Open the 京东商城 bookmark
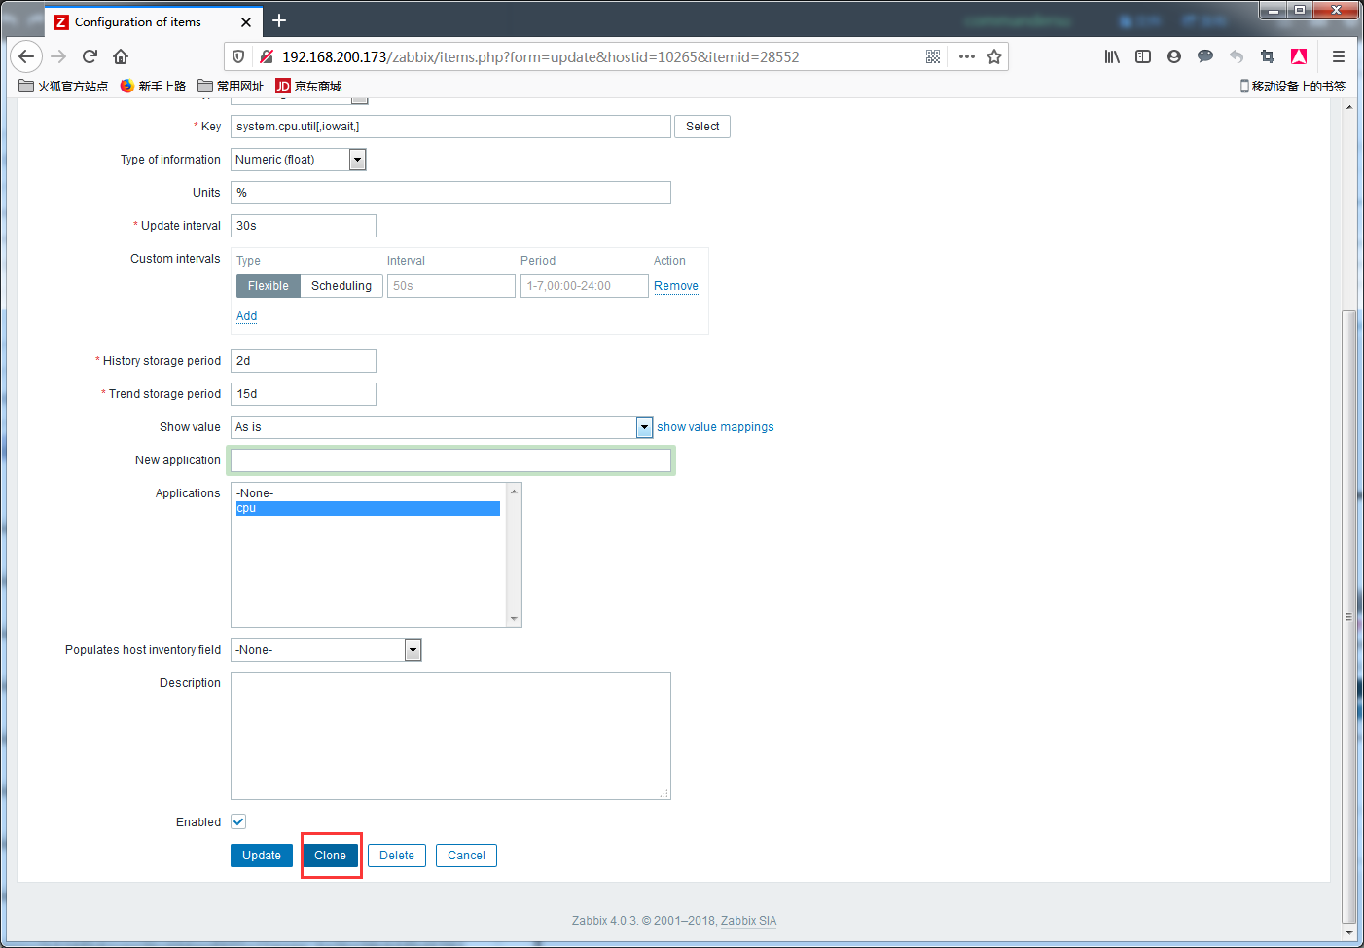The image size is (1364, 948). click(x=308, y=86)
